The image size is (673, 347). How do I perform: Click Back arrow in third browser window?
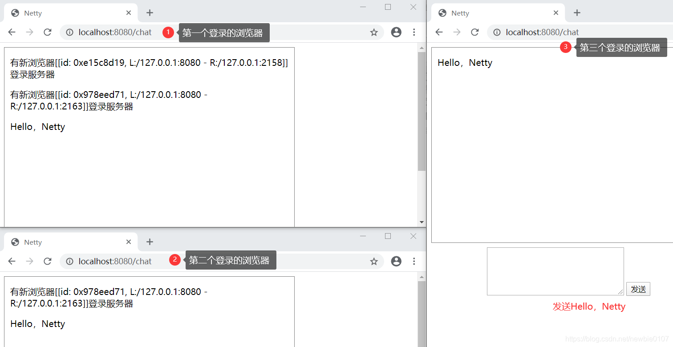[x=439, y=32]
